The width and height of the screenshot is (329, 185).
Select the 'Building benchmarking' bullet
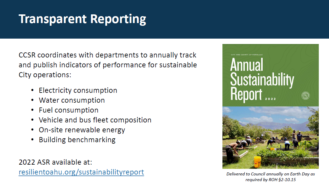(x=77, y=140)
